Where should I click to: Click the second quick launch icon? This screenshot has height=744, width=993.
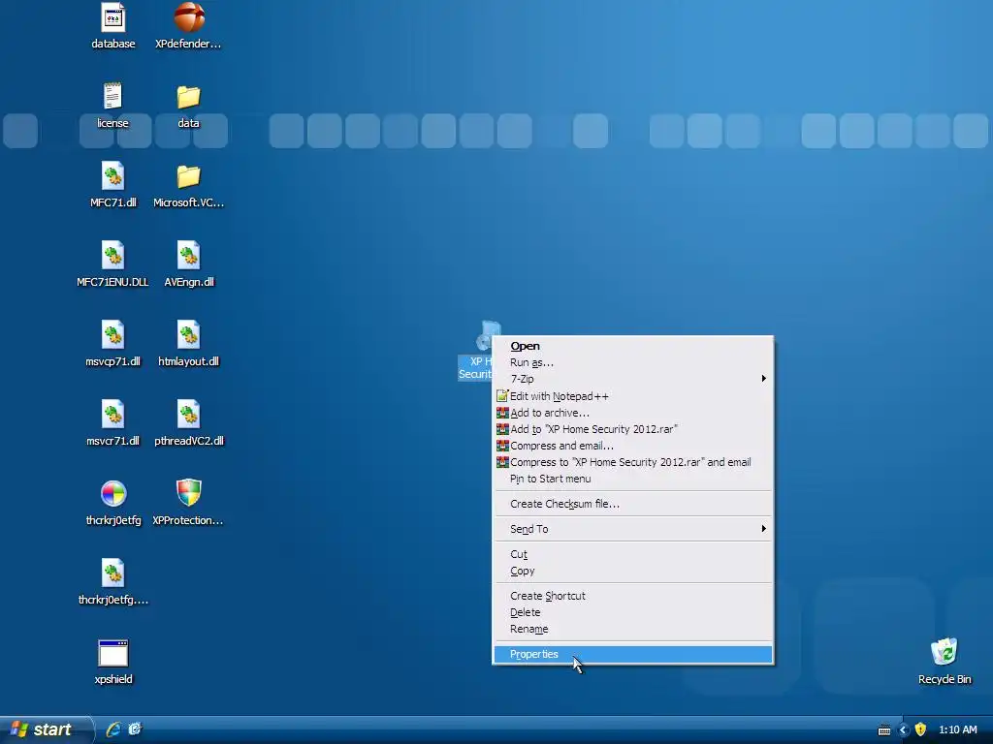[135, 729]
